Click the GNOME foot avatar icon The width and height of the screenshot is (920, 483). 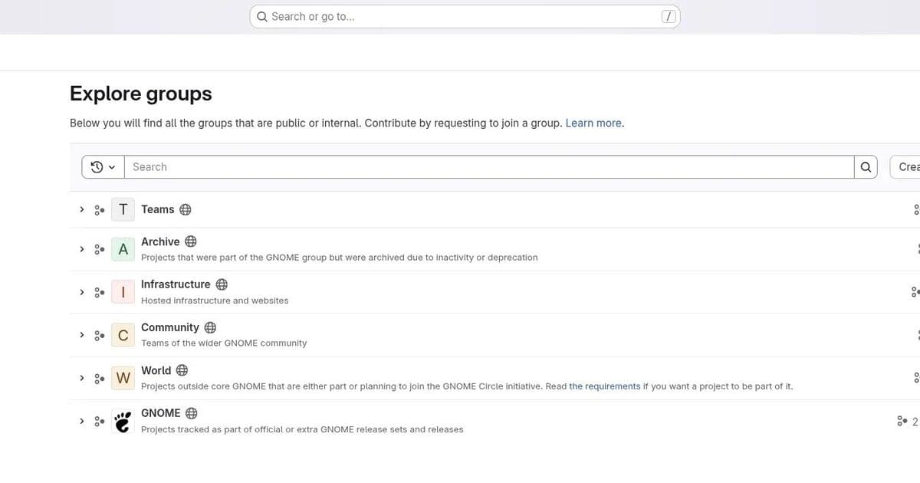[123, 421]
